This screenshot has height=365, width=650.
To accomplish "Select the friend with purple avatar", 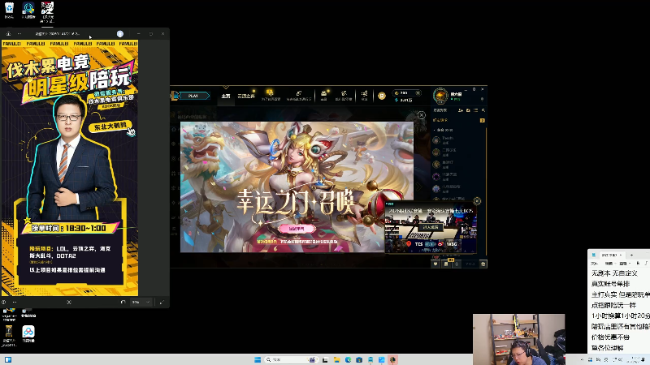I will (x=458, y=176).
